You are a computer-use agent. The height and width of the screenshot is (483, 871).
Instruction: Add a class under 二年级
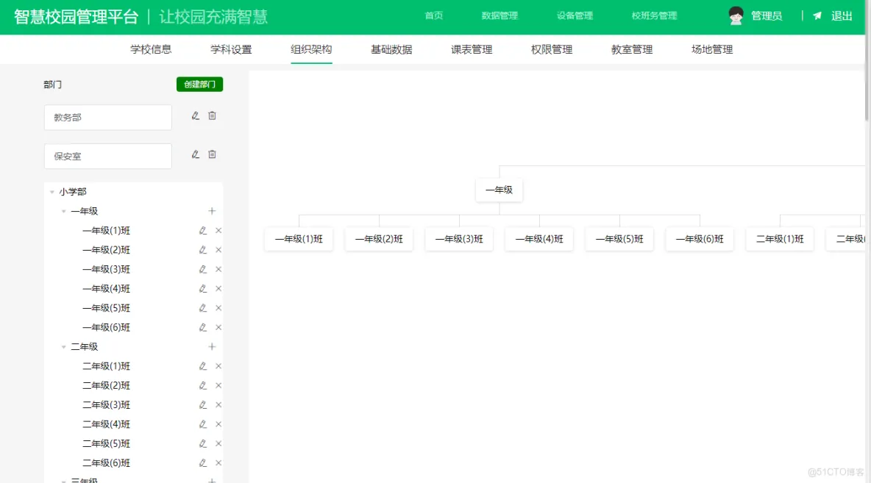pyautogui.click(x=212, y=347)
